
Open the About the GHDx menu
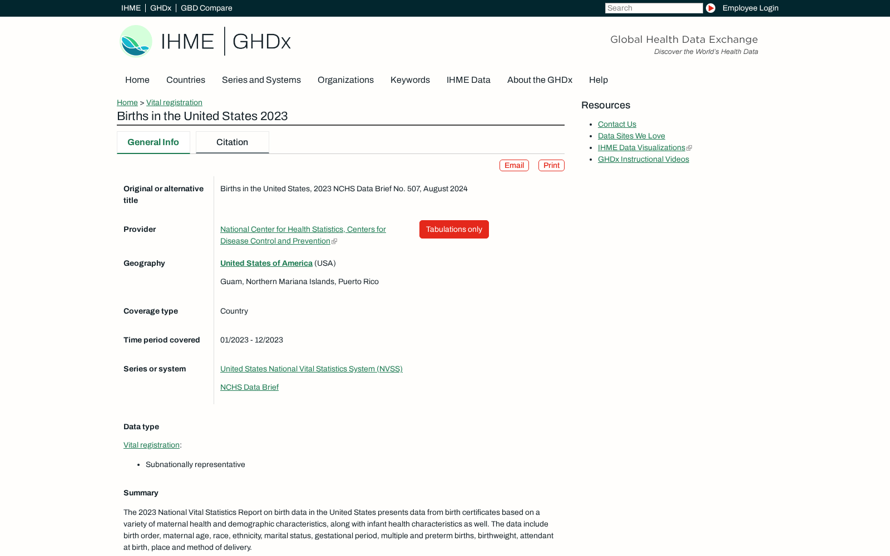click(540, 80)
